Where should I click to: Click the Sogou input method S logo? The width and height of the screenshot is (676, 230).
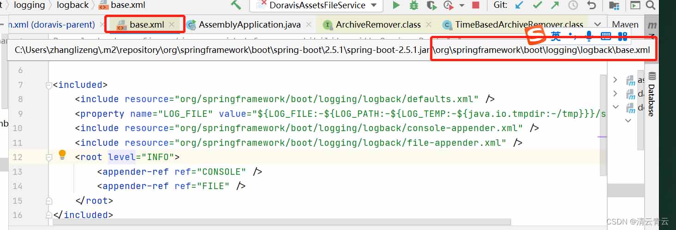(536, 35)
